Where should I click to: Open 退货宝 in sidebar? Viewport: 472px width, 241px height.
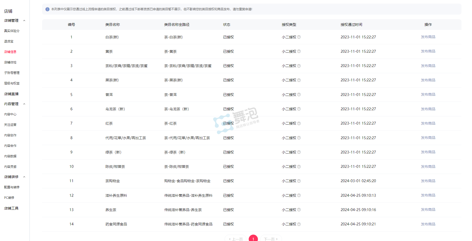[9, 41]
